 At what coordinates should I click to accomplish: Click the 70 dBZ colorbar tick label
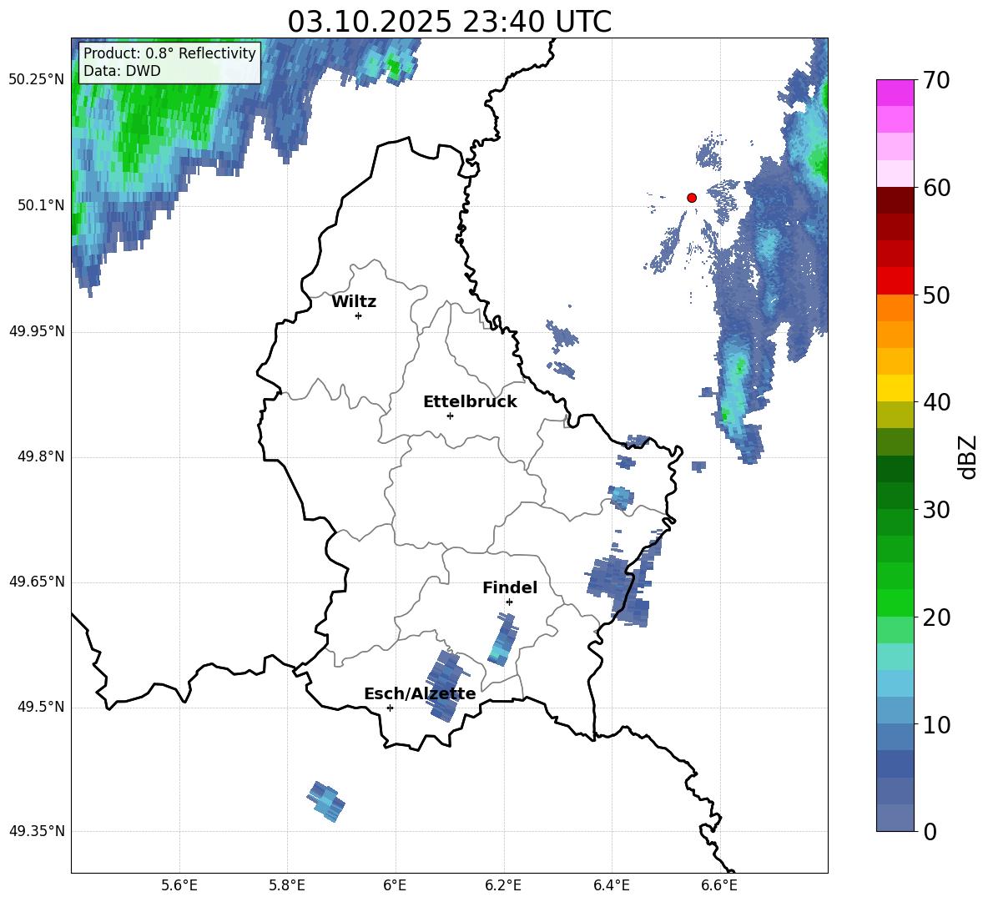[x=936, y=80]
